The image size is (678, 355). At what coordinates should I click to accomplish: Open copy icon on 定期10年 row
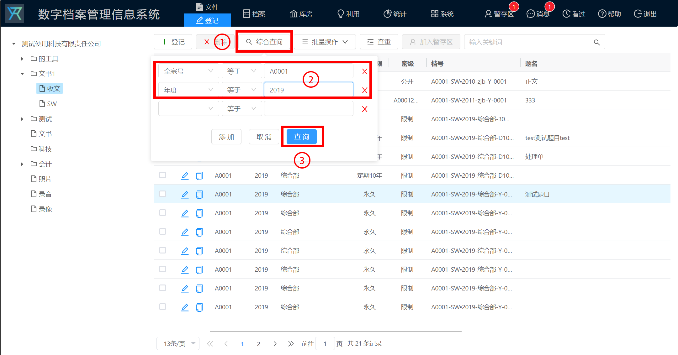coord(199,175)
